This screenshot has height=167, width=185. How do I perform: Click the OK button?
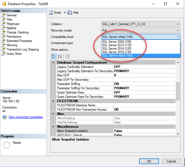click(x=149, y=161)
